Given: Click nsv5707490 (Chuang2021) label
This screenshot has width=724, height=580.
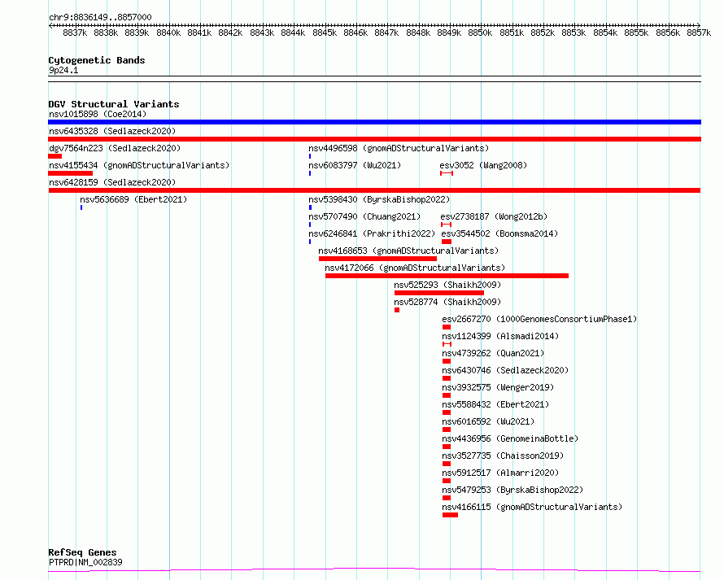Looking at the screenshot, I should point(364,216).
